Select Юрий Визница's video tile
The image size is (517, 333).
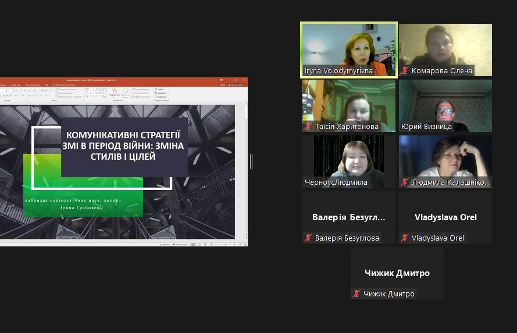(445, 105)
